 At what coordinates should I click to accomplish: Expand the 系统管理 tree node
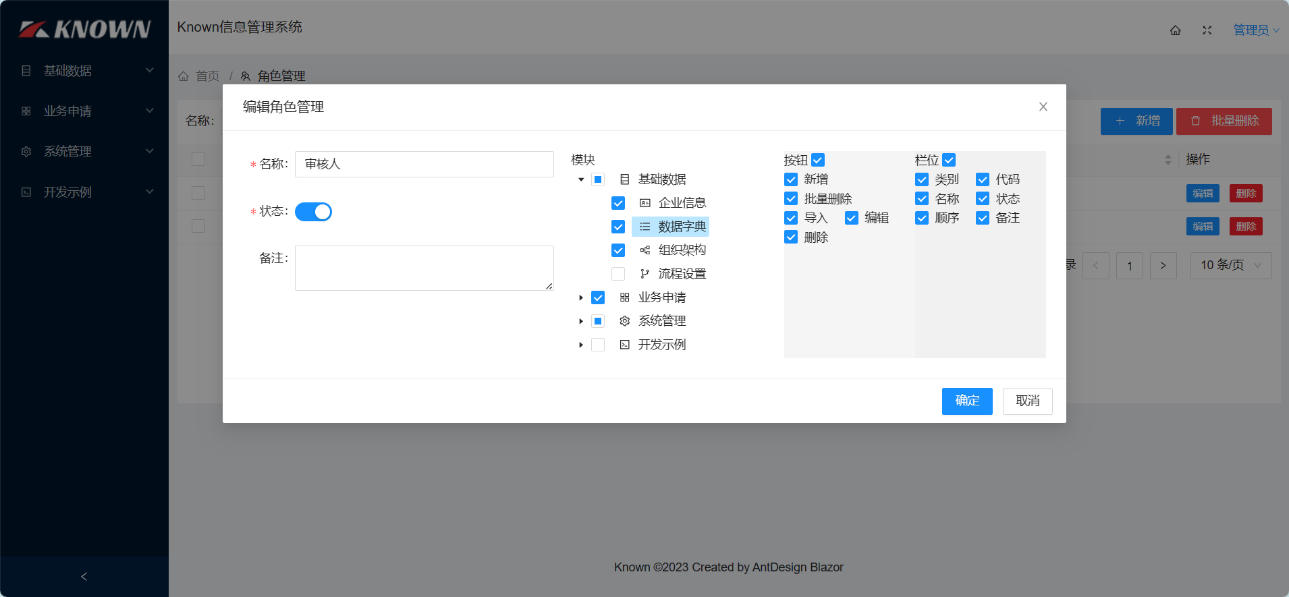point(581,321)
